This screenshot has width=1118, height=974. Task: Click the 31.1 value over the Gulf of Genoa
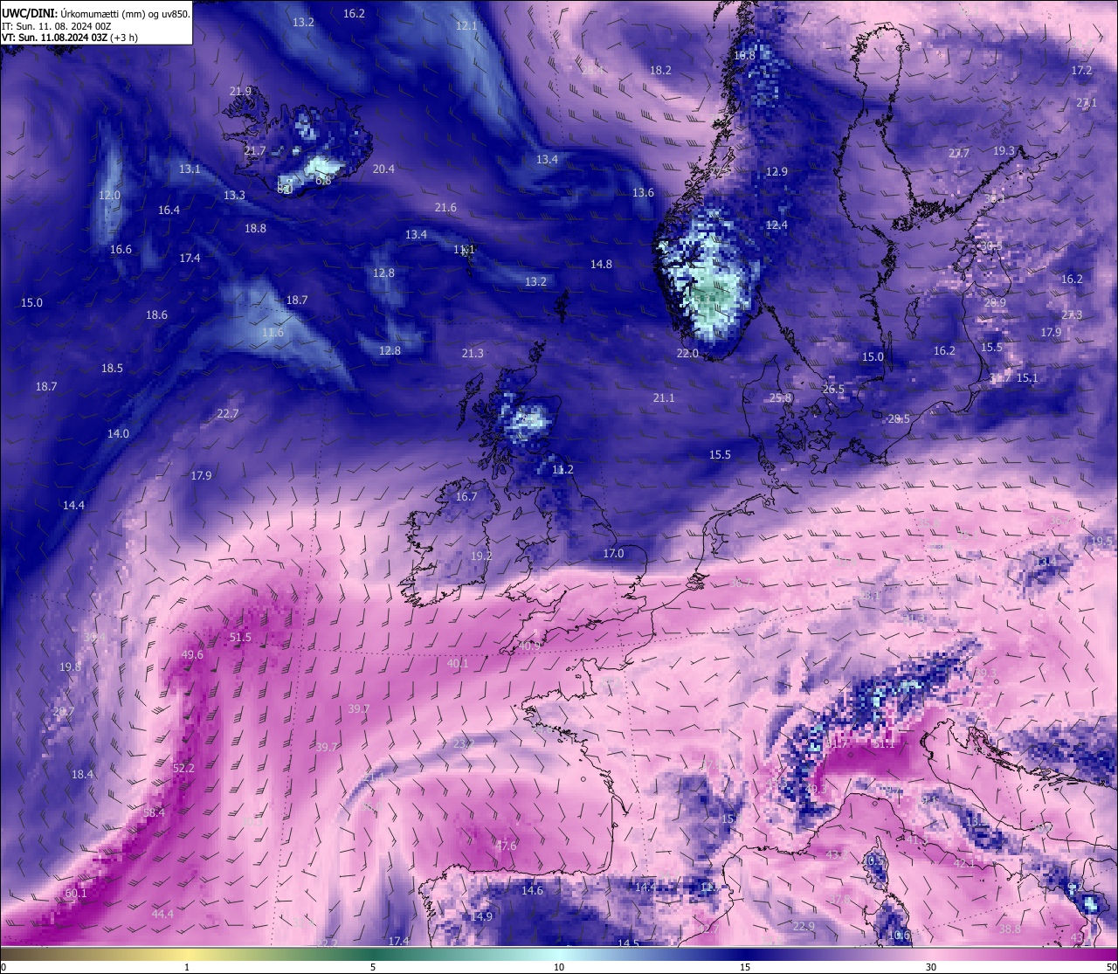pyautogui.click(x=884, y=744)
